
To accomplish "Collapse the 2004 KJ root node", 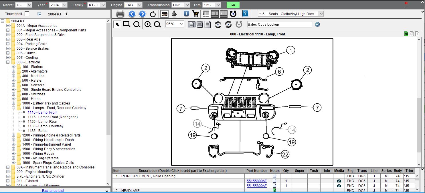I will [x=3, y=21].
